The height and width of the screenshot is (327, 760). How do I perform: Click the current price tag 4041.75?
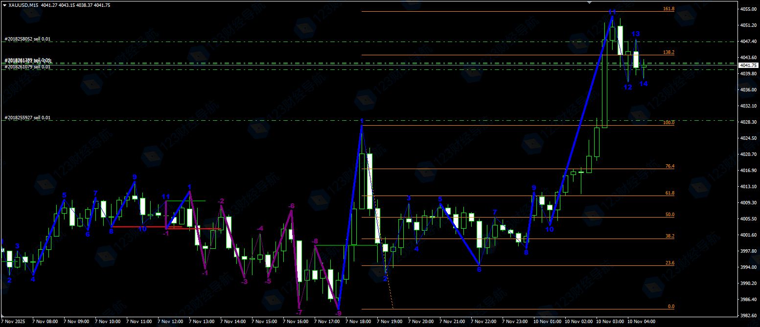click(748, 65)
